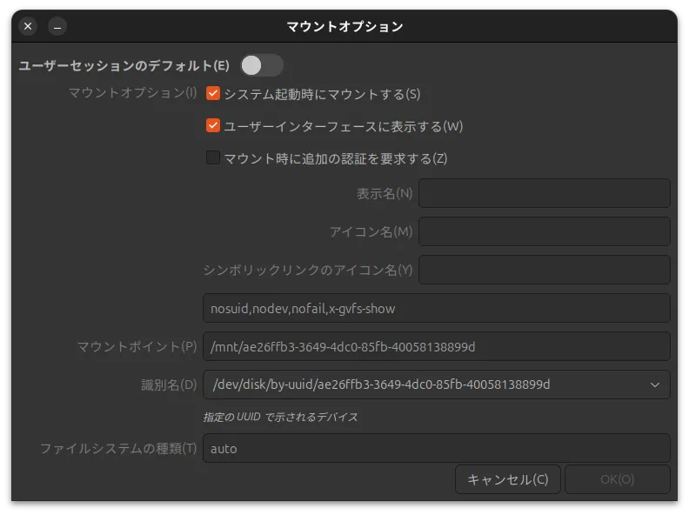Screen dimensions: 689x515
Task: Click the キャンセル button
Action: click(x=507, y=479)
